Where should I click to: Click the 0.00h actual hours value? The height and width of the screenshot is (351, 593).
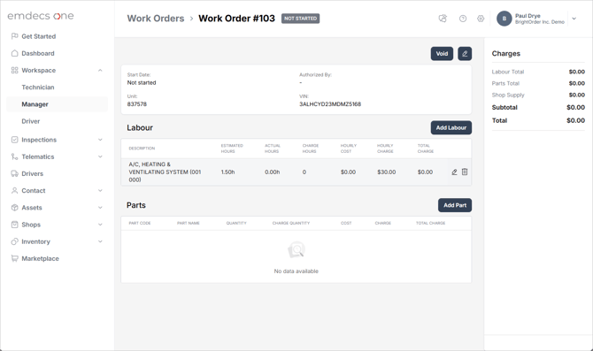(x=273, y=172)
